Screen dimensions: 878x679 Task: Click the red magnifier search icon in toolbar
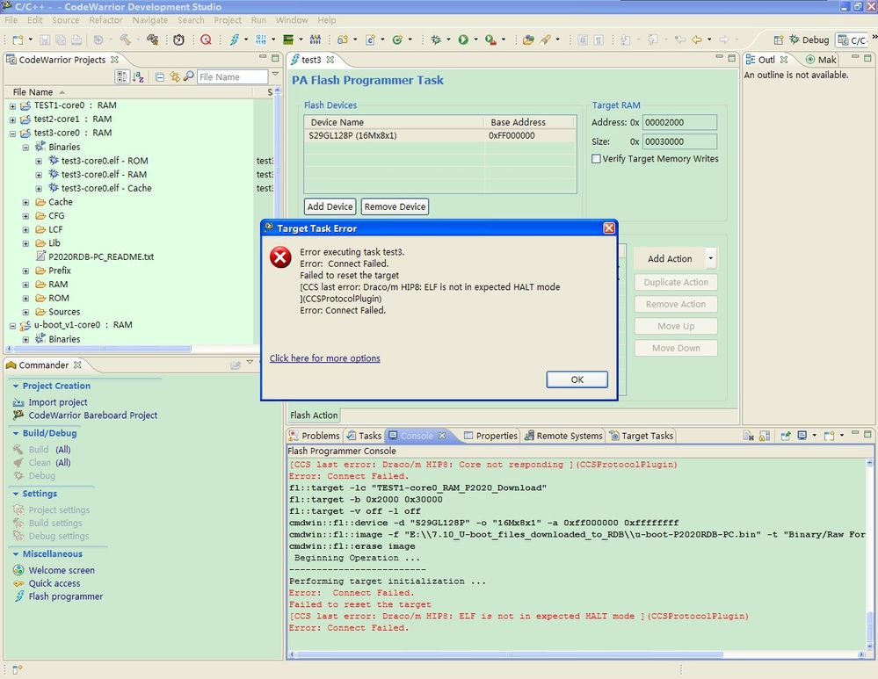(x=206, y=40)
